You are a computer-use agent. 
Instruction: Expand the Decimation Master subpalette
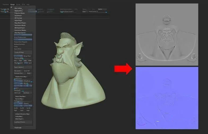pyautogui.click(x=20, y=25)
